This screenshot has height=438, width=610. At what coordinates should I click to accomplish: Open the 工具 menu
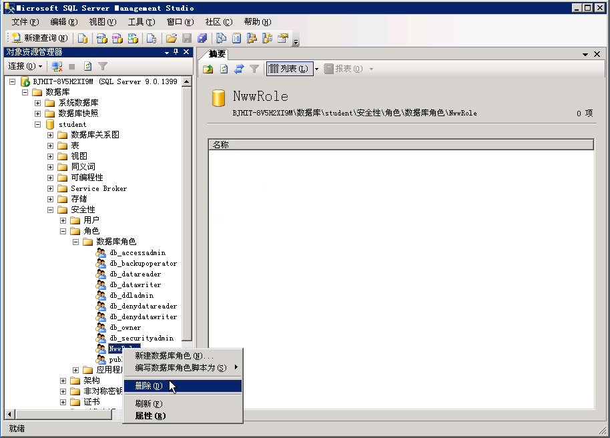[141, 22]
